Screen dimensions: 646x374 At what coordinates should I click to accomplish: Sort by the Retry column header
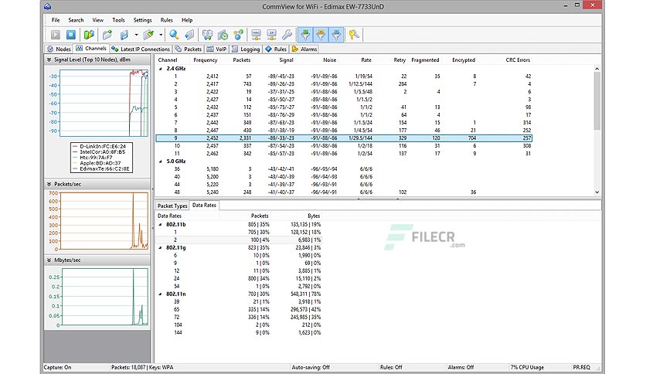coord(399,60)
